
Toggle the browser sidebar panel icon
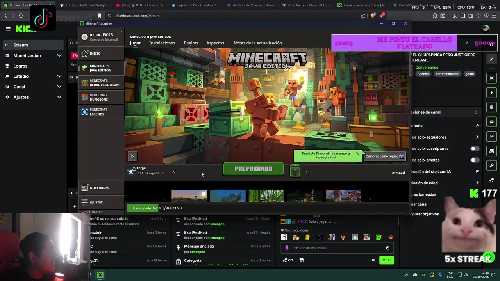463,16
